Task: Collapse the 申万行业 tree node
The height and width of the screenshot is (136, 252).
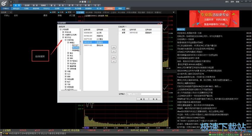Action: pyautogui.click(x=63, y=37)
